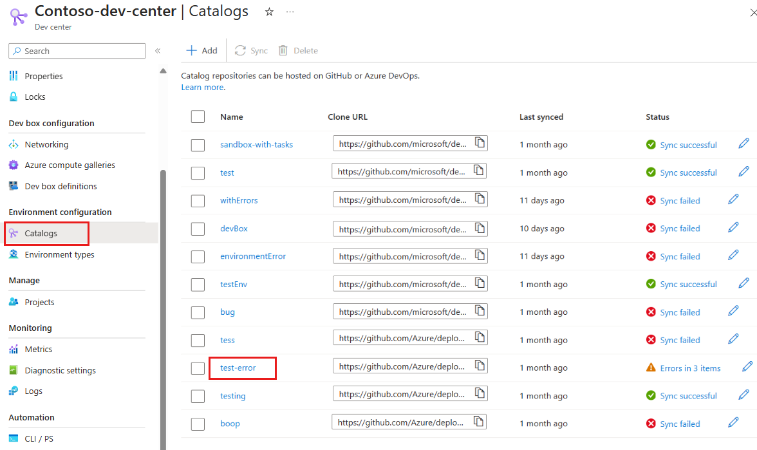Image resolution: width=757 pixels, height=450 pixels.
Task: Open the Learn more link
Action: pyautogui.click(x=202, y=88)
